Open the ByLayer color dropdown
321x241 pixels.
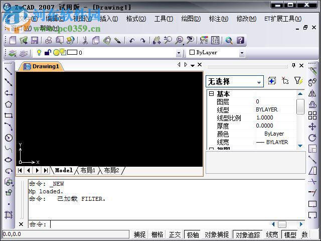242,53
